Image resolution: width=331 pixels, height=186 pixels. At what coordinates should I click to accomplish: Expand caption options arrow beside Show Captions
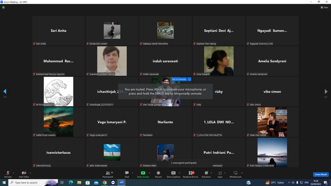point(179,173)
